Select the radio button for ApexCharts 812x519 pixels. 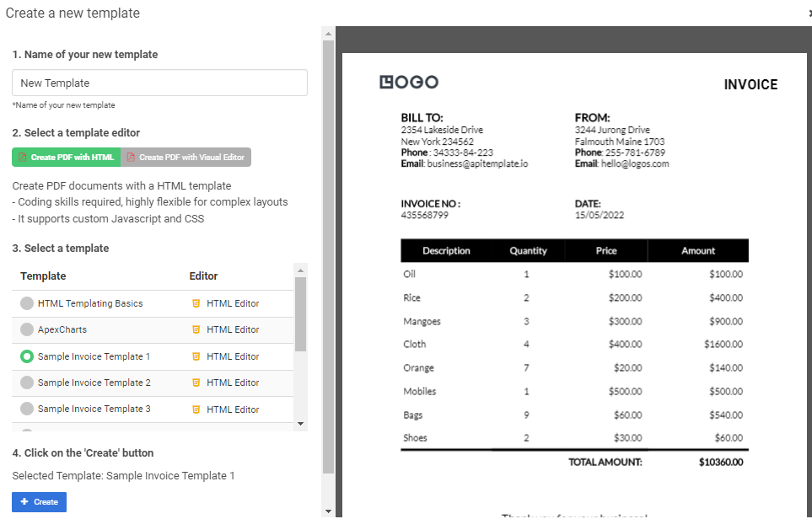(x=26, y=329)
